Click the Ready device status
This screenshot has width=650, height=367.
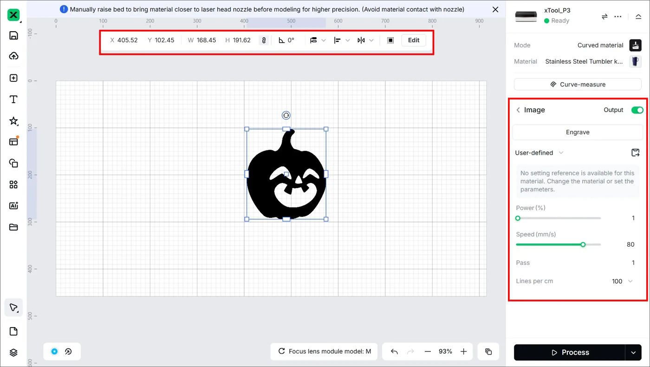[560, 21]
